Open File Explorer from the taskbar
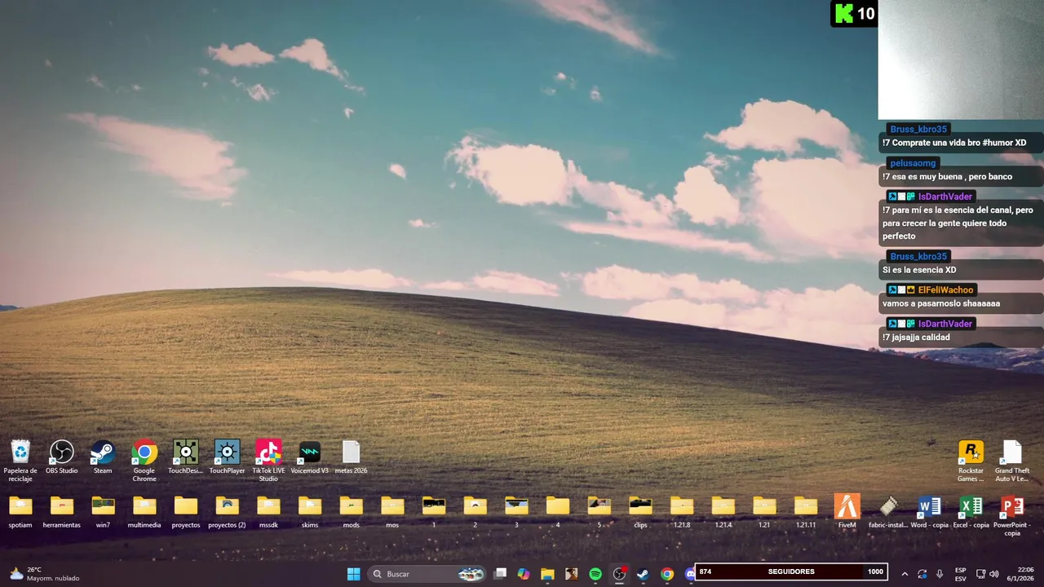Screen dimensions: 1044x587 coord(547,574)
